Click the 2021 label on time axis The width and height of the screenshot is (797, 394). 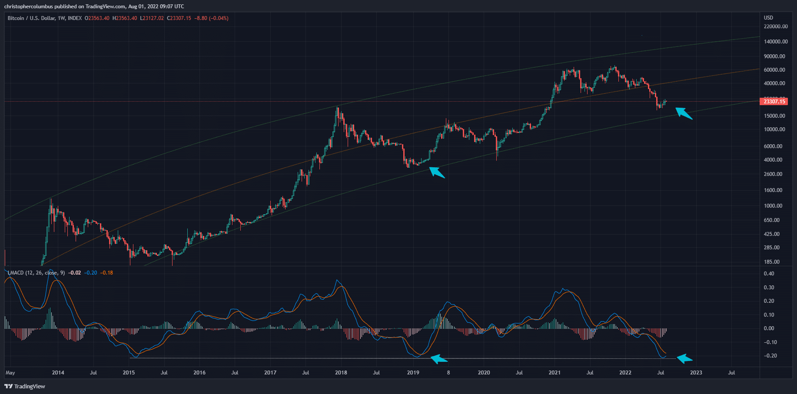tap(555, 373)
